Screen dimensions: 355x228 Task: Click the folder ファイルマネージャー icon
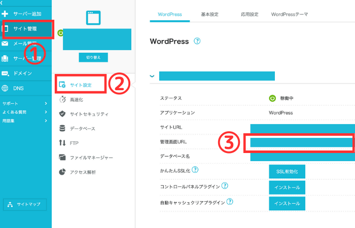pyautogui.click(x=62, y=157)
